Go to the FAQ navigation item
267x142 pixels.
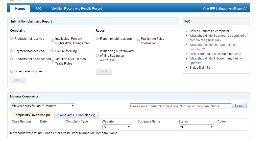tap(38, 9)
